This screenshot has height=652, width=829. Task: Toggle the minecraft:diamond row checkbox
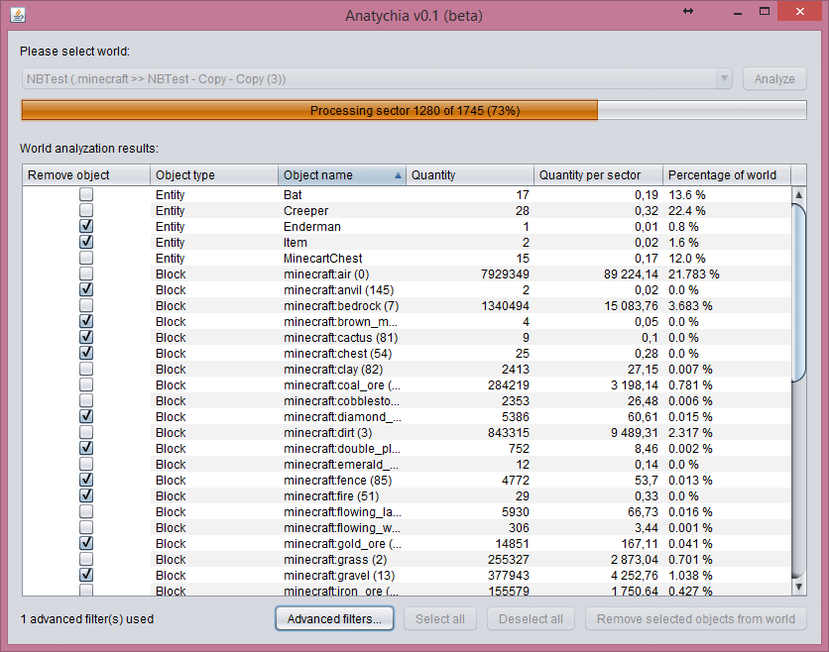coord(86,416)
